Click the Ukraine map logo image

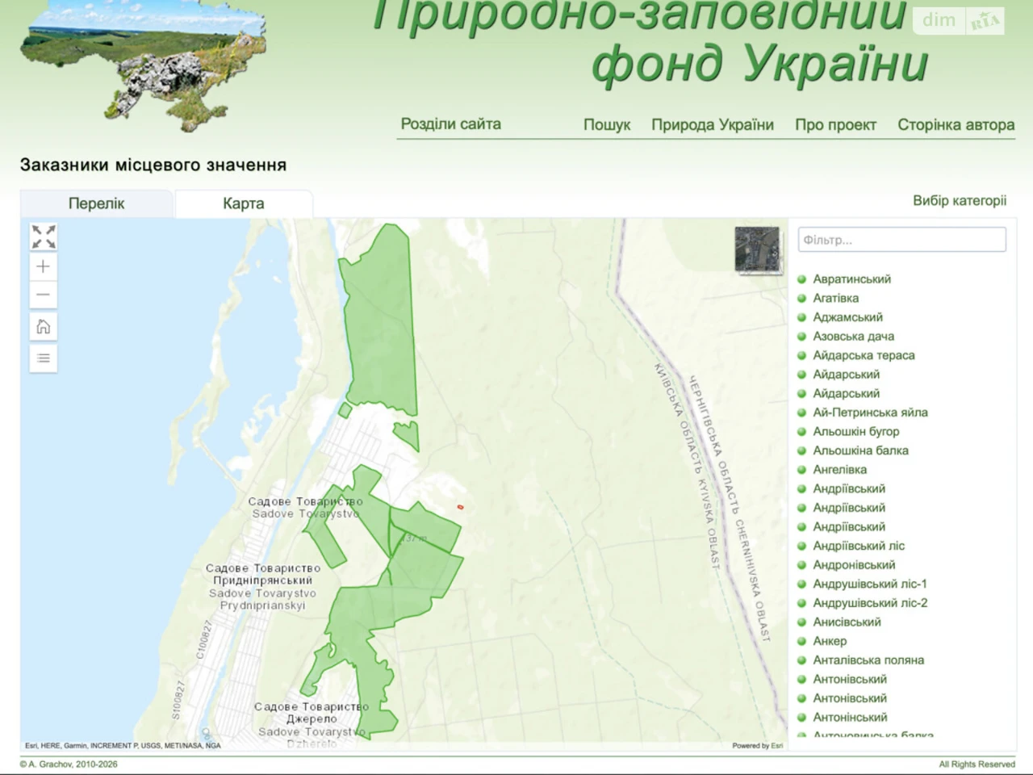point(144,63)
